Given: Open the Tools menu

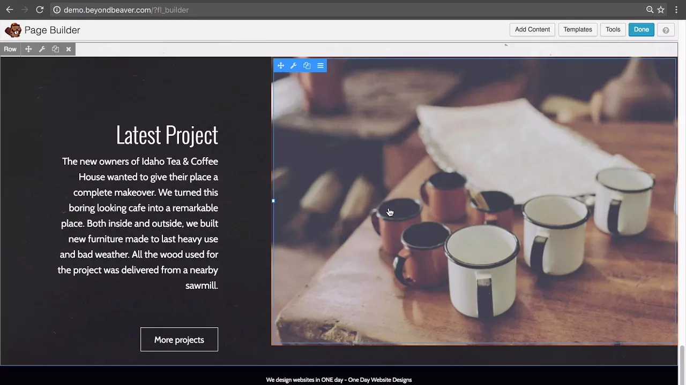Looking at the screenshot, I should 613,30.
